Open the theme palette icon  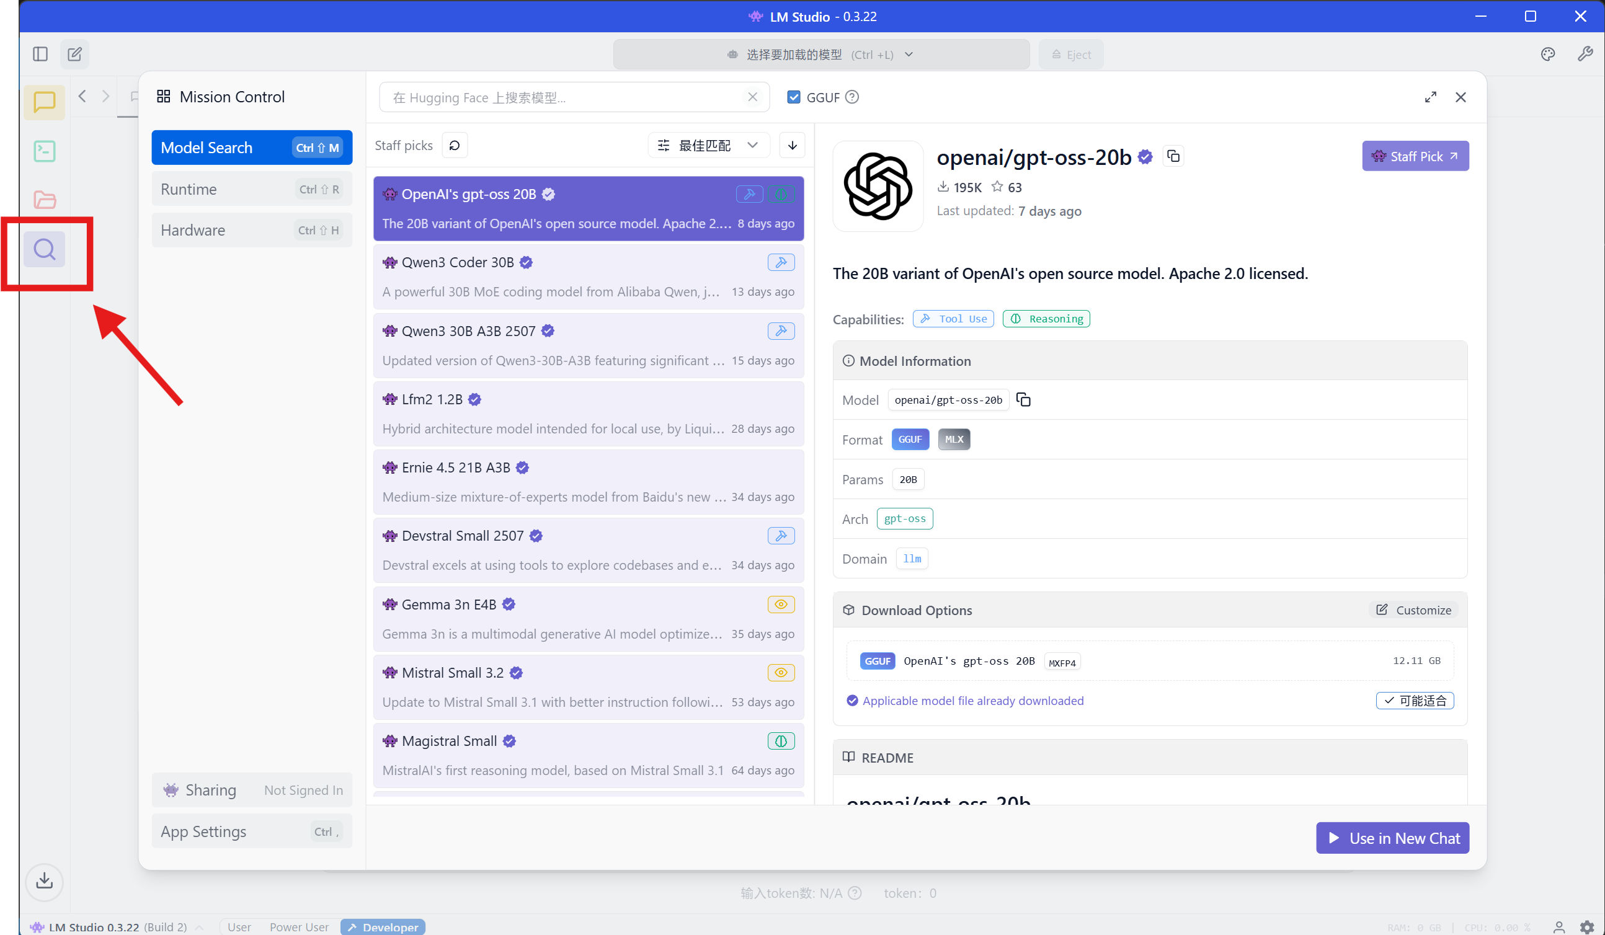point(1548,54)
